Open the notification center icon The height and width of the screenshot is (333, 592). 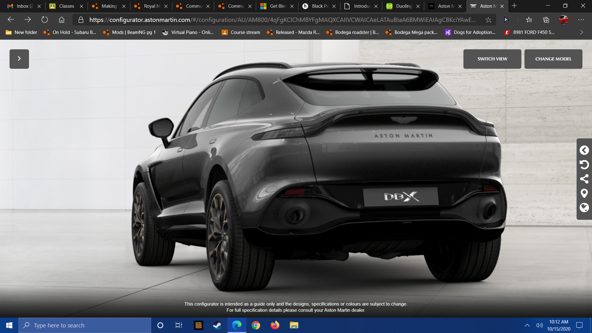[579, 325]
